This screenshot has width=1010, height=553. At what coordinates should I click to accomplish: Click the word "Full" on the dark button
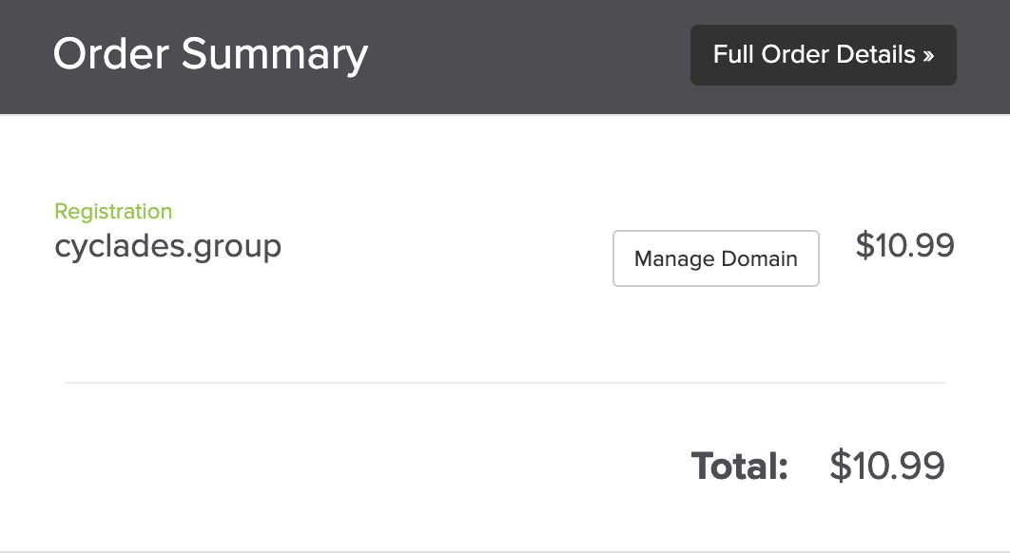(x=733, y=55)
